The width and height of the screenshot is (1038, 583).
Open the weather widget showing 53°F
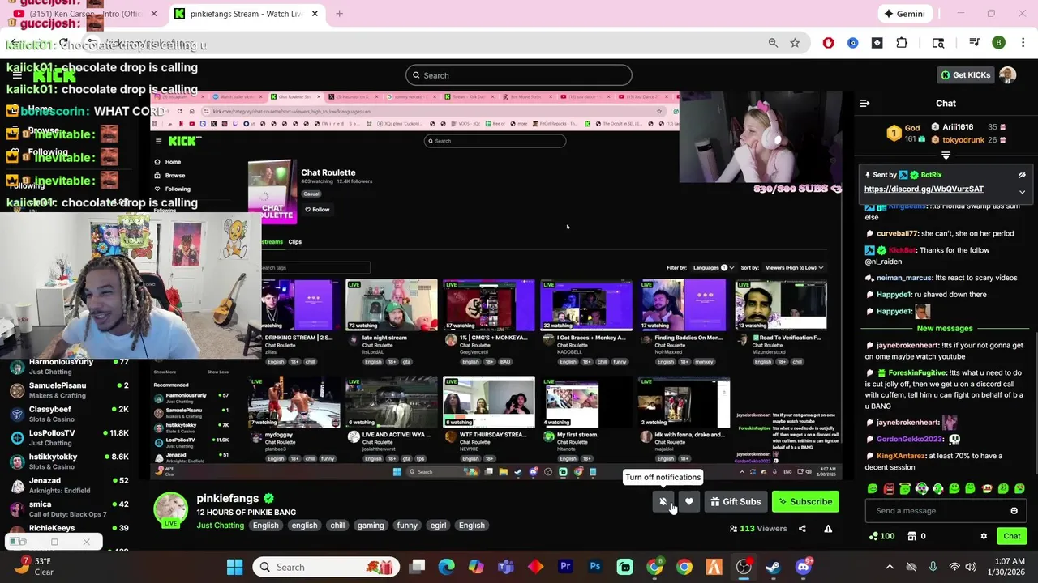click(34, 567)
